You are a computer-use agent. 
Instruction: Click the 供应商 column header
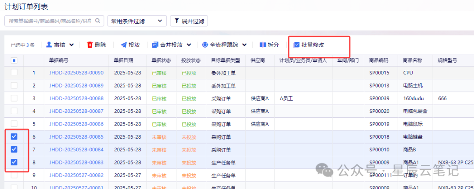coord(258,60)
